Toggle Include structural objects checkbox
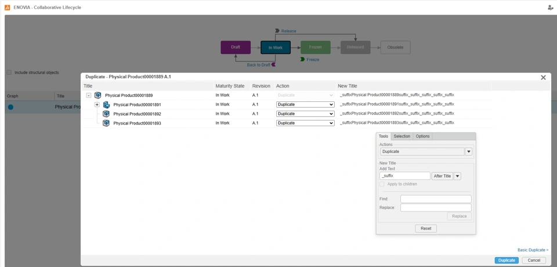The height and width of the screenshot is (267, 557). point(9,72)
